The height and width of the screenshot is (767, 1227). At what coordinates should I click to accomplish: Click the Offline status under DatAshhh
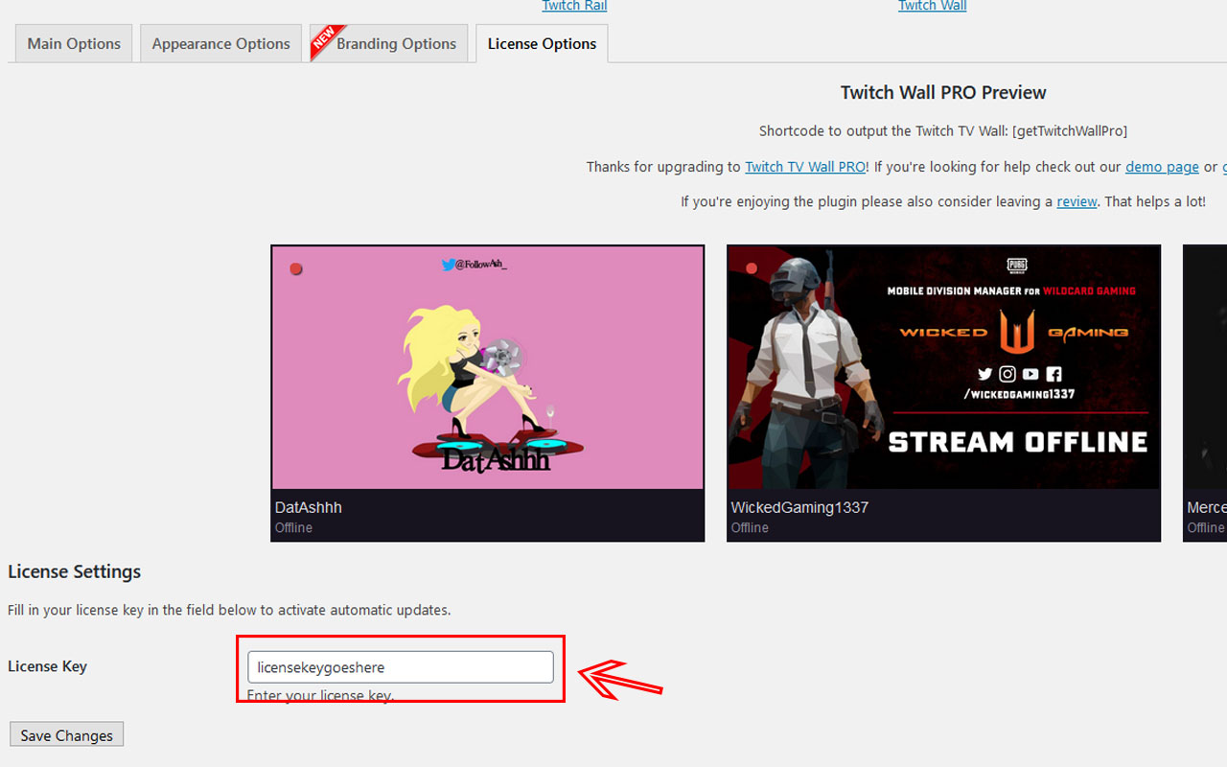293,528
